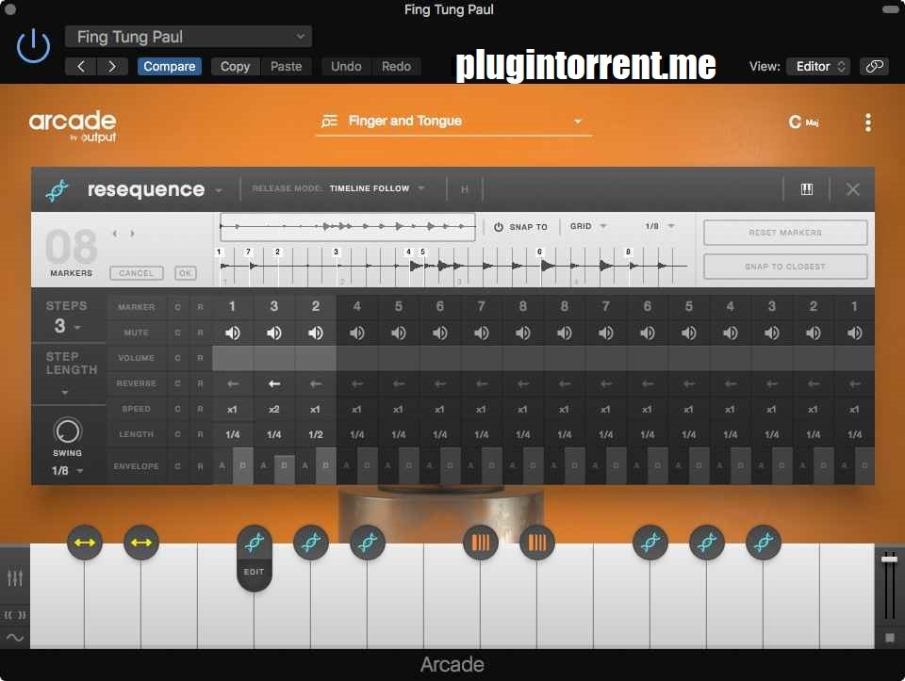This screenshot has height=681, width=905.
Task: Click the EDIT label under the DNA key icon
Action: (254, 572)
